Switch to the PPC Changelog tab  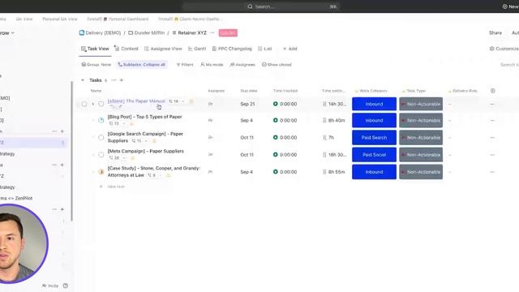coord(232,49)
